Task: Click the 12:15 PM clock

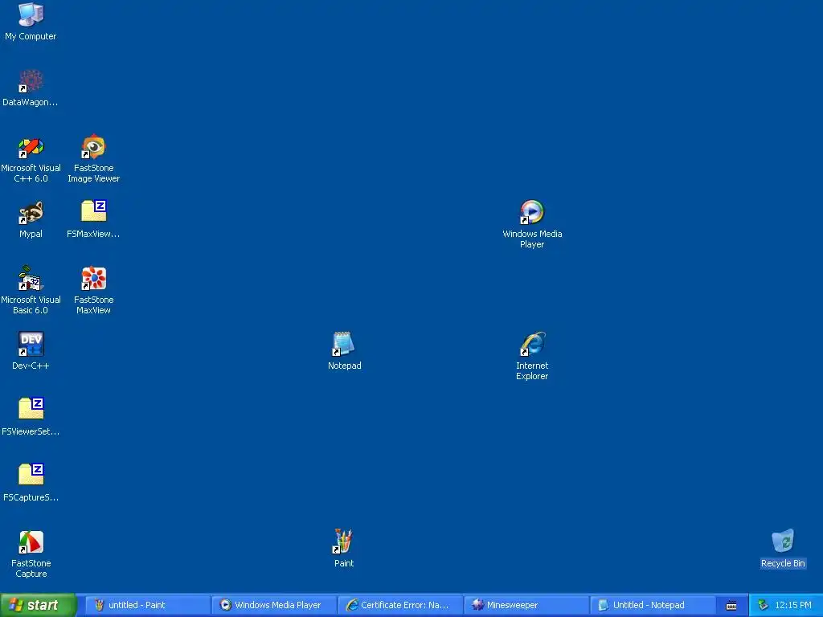Action: (x=793, y=606)
